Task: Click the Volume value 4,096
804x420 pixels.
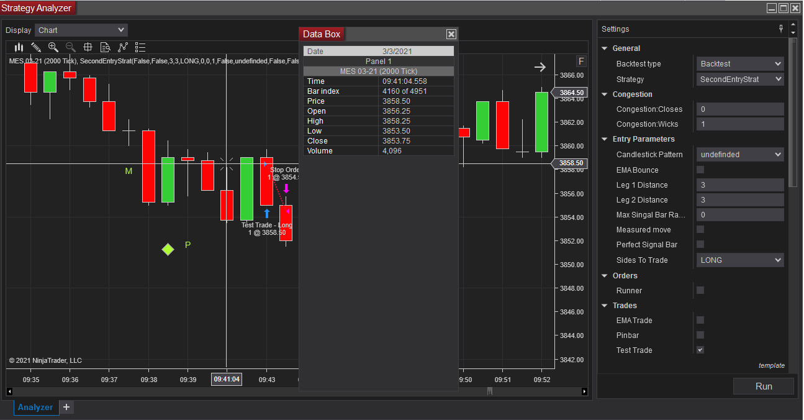Action: click(x=392, y=151)
